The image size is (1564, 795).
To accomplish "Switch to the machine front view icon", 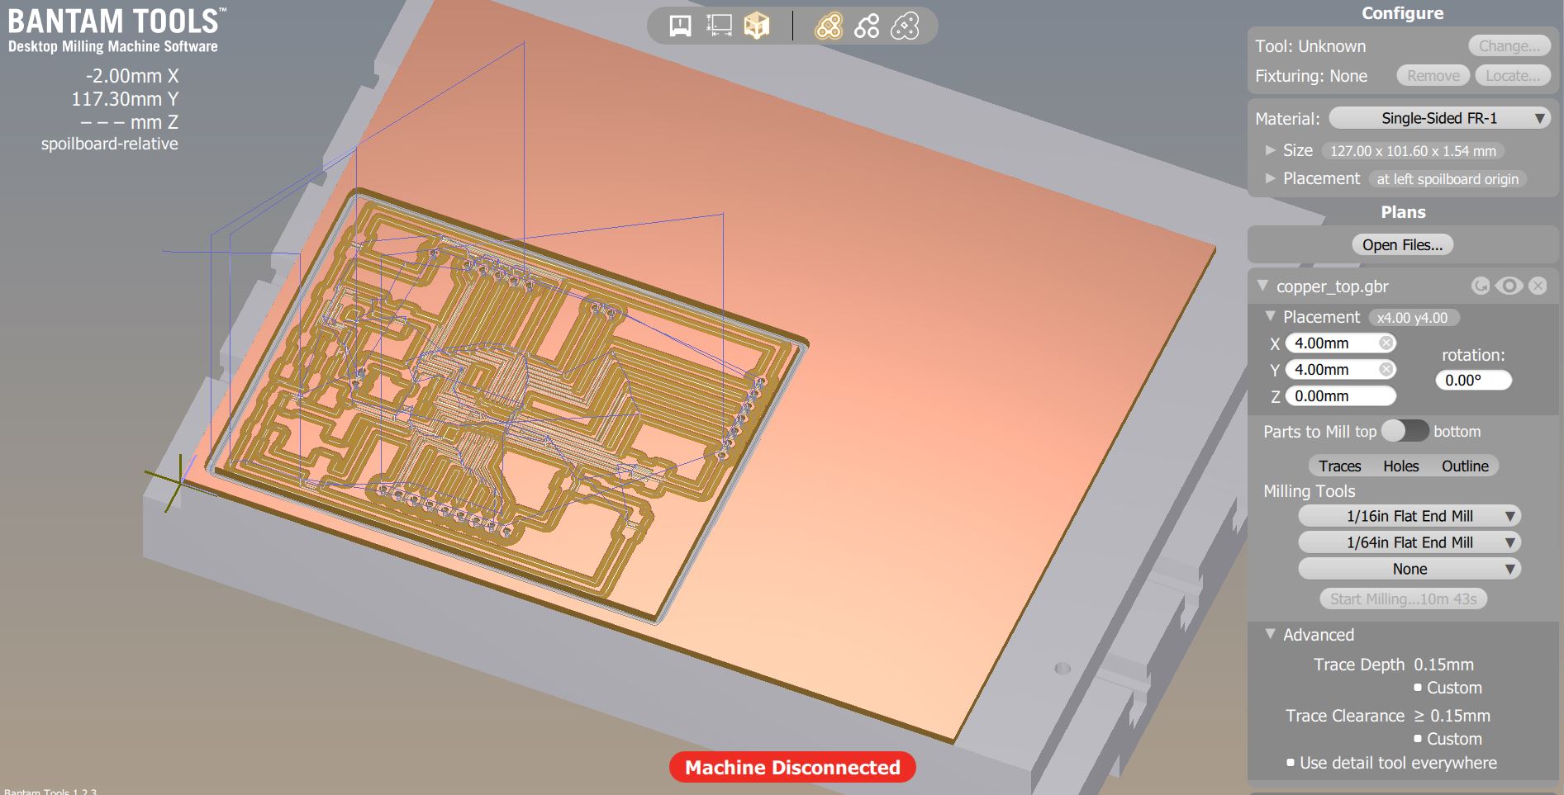I will 680,26.
